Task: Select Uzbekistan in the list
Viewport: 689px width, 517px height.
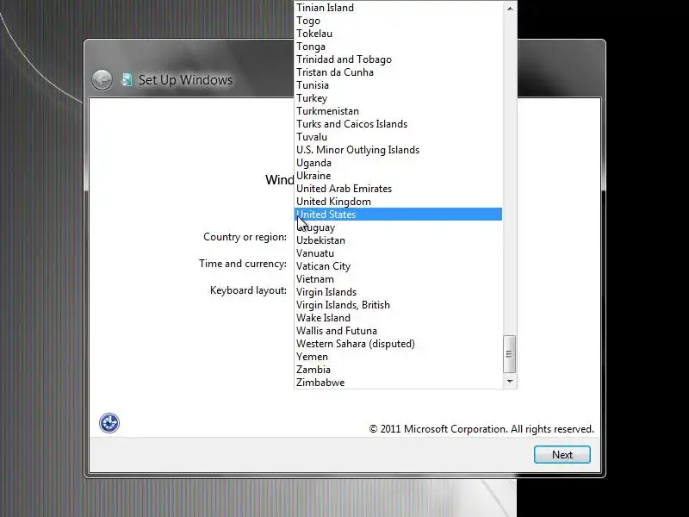Action: 398,240
